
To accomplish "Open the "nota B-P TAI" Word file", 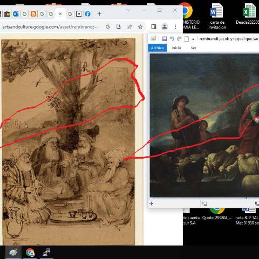I will point(247,217).
